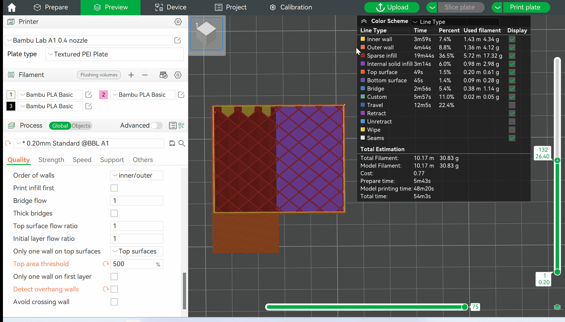Click the process profile save icon
The image size is (565, 322).
[172, 143]
